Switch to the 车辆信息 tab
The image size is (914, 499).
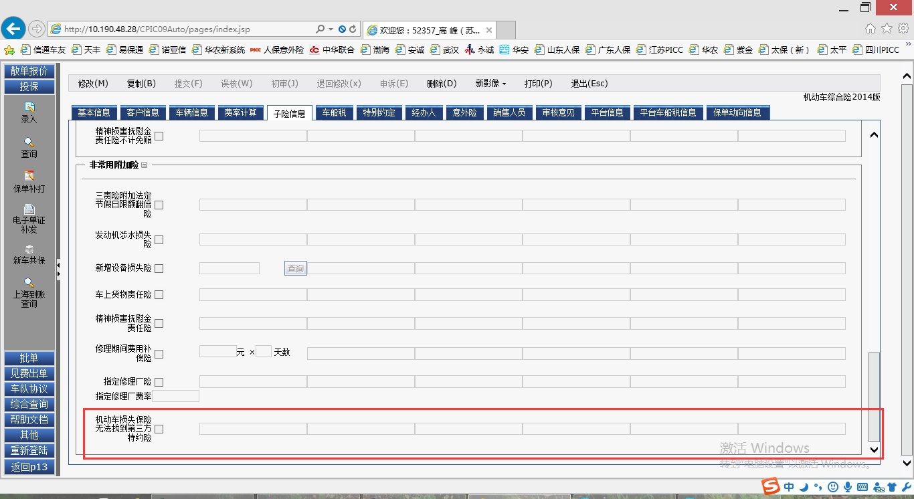click(191, 112)
